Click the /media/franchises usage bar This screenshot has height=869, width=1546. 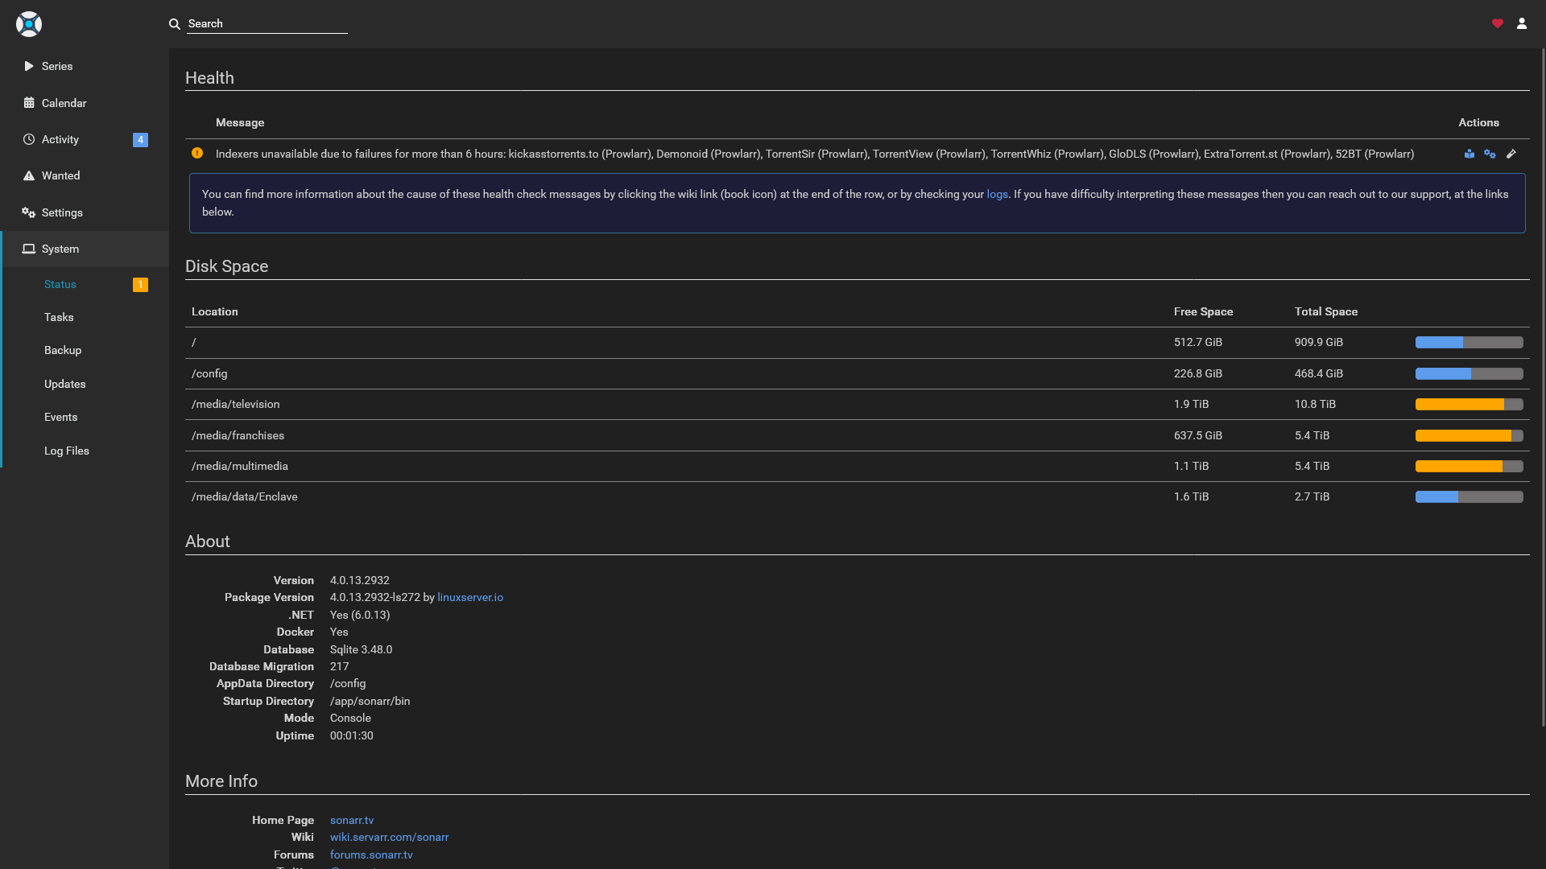coord(1469,435)
